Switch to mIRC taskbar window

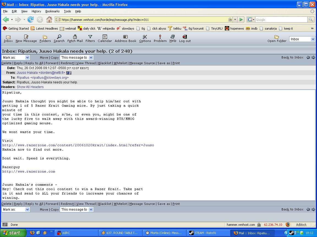pos(76,233)
